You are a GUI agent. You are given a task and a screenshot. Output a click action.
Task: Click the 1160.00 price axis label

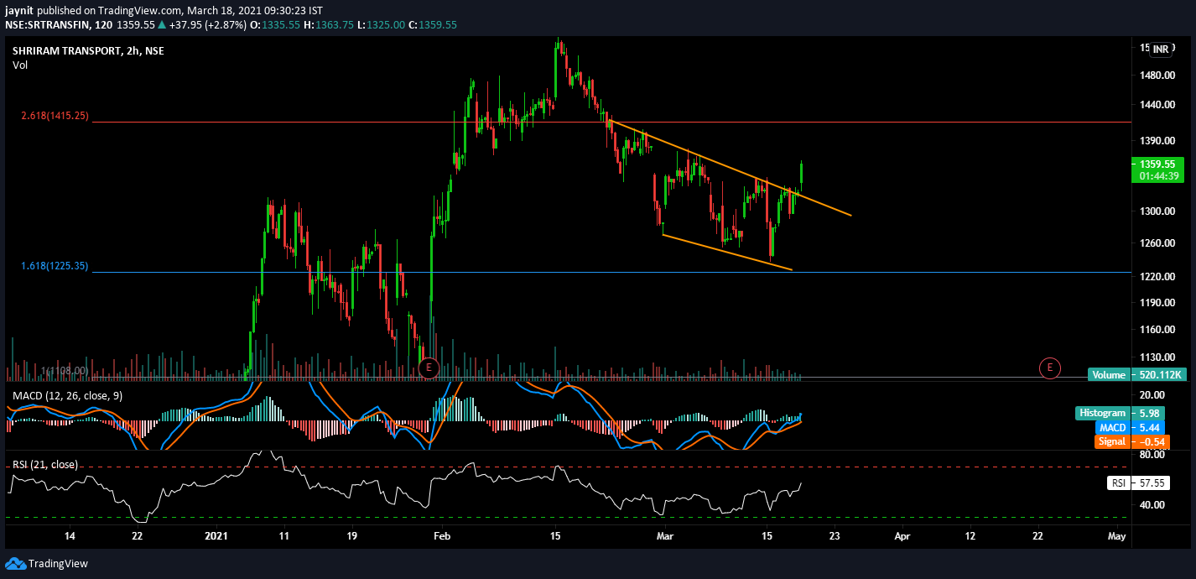click(x=1156, y=329)
